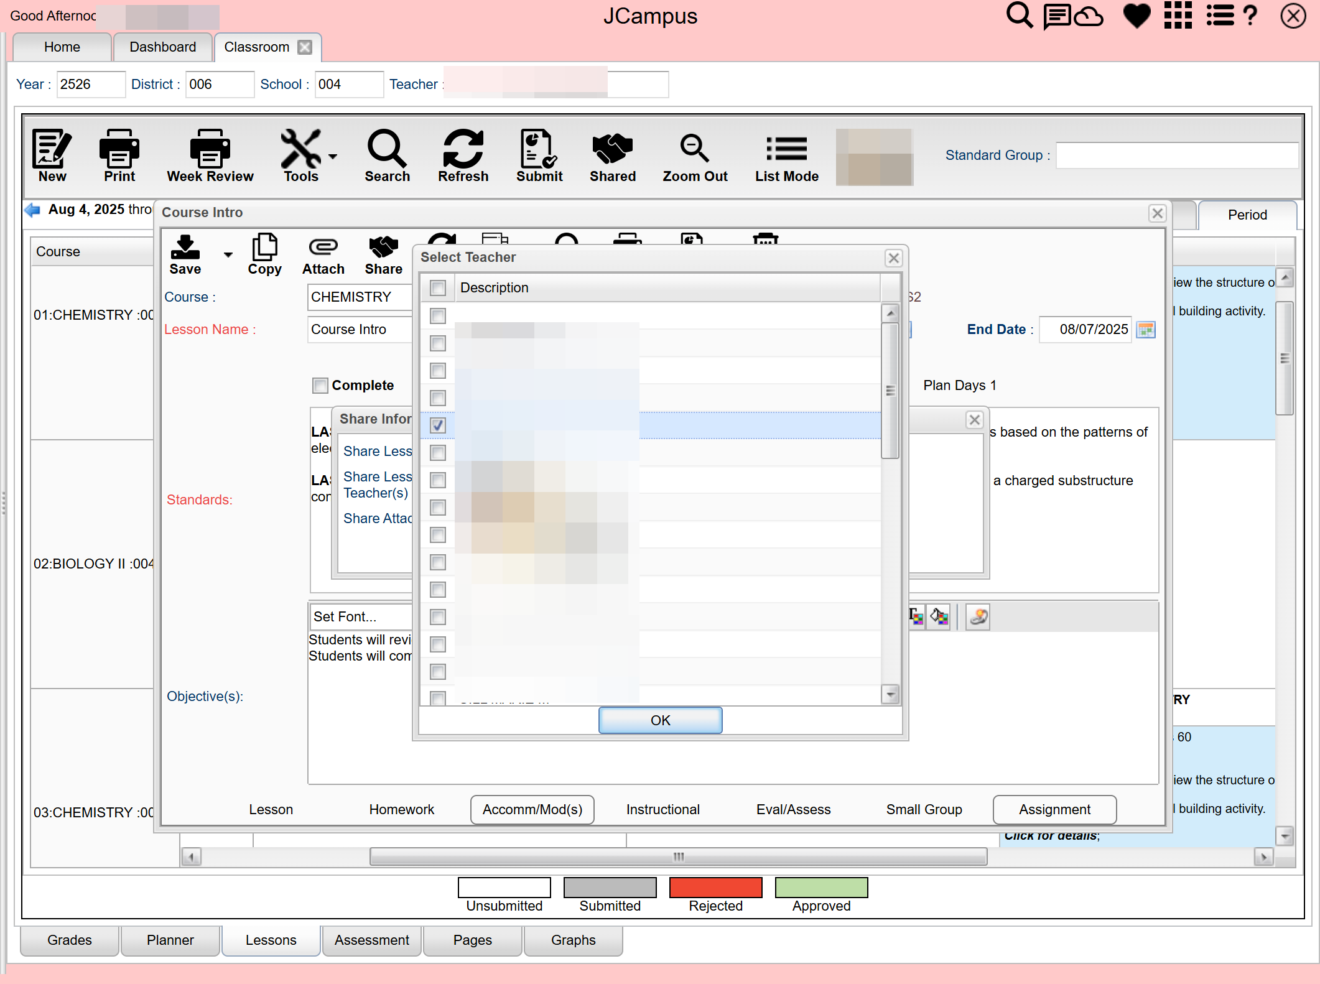
Task: Open the Assignment section
Action: 1055,810
